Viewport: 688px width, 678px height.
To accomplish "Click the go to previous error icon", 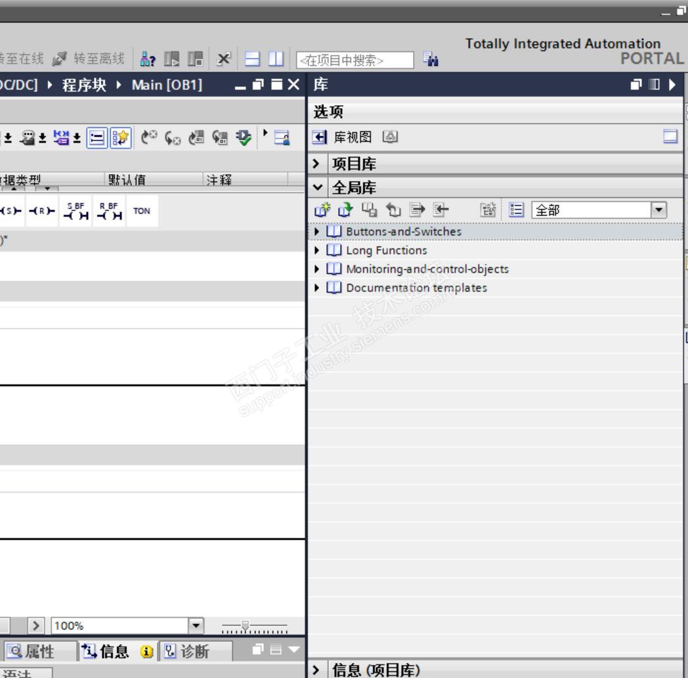I will click(x=149, y=137).
